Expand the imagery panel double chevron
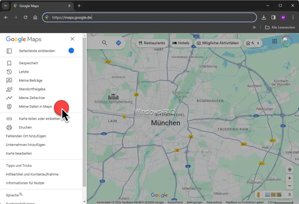This screenshot has height=204, width=299. (x=289, y=195)
